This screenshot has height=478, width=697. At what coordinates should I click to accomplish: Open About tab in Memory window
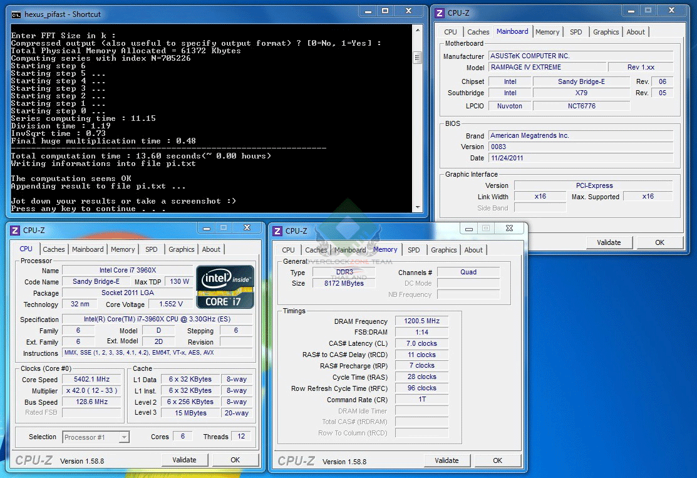pyautogui.click(x=473, y=250)
